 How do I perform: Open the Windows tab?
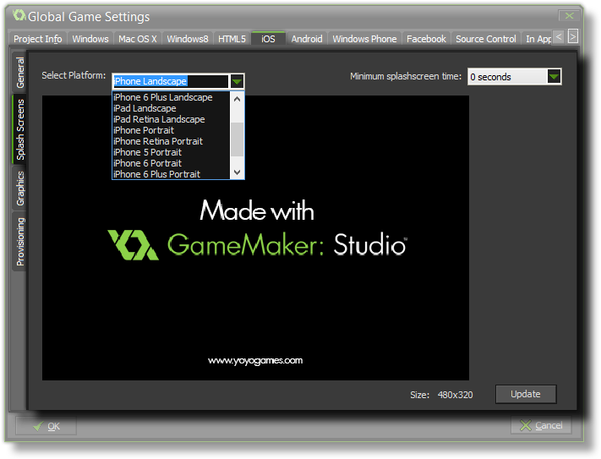coord(90,39)
